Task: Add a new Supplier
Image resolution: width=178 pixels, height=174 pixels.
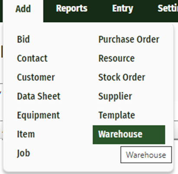Action: pyautogui.click(x=115, y=96)
